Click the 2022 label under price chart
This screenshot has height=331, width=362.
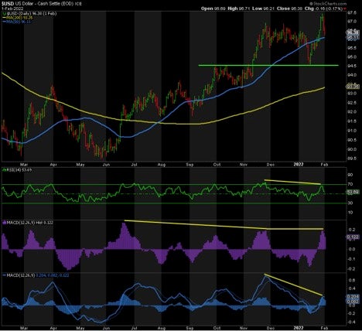299,164
